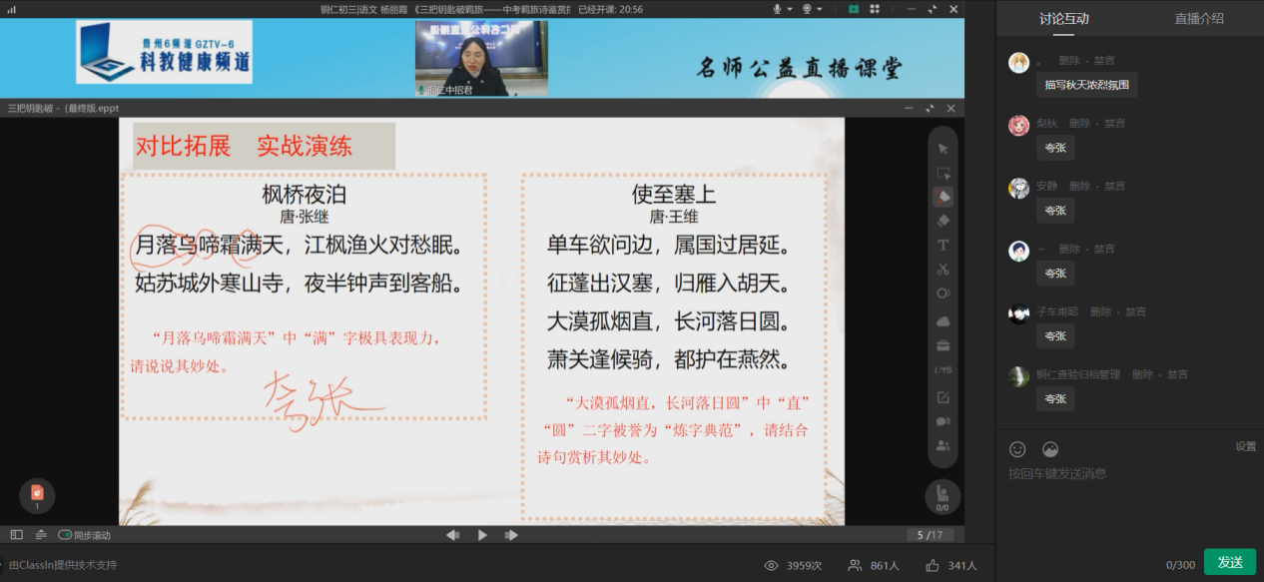Expand the microphone dropdown arrow
The image size is (1264, 582).
pos(790,9)
